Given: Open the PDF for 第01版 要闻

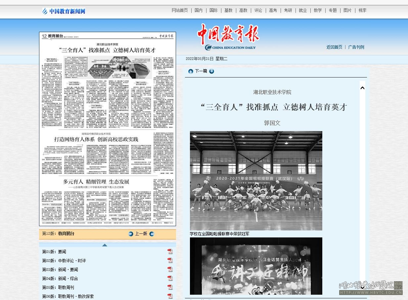Looking at the screenshot, I should point(170,251).
